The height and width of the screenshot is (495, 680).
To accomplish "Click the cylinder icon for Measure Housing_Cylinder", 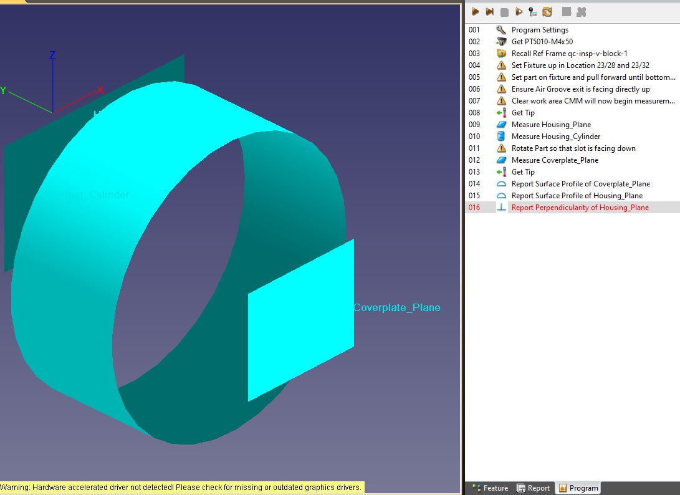I will click(x=501, y=137).
